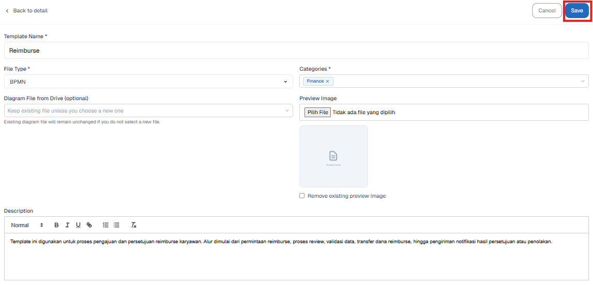Viewport: 593px width, 285px height.
Task: Click the Pilih File button
Action: (x=318, y=113)
